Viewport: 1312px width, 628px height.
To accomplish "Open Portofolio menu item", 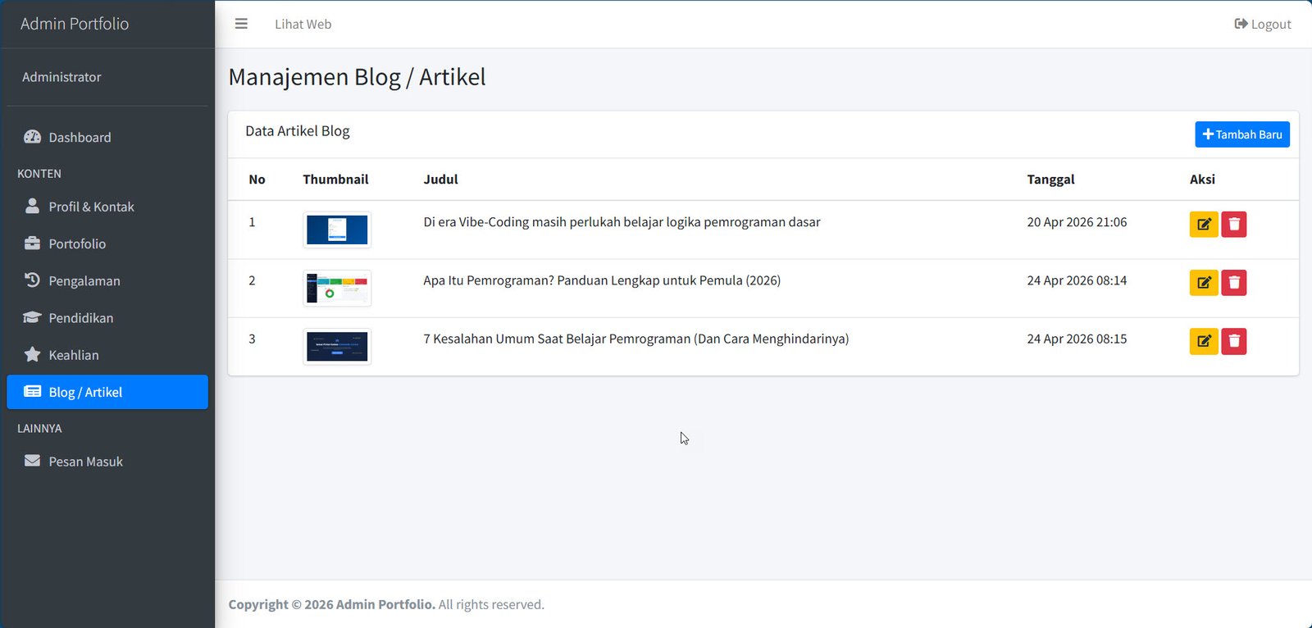I will 107,243.
